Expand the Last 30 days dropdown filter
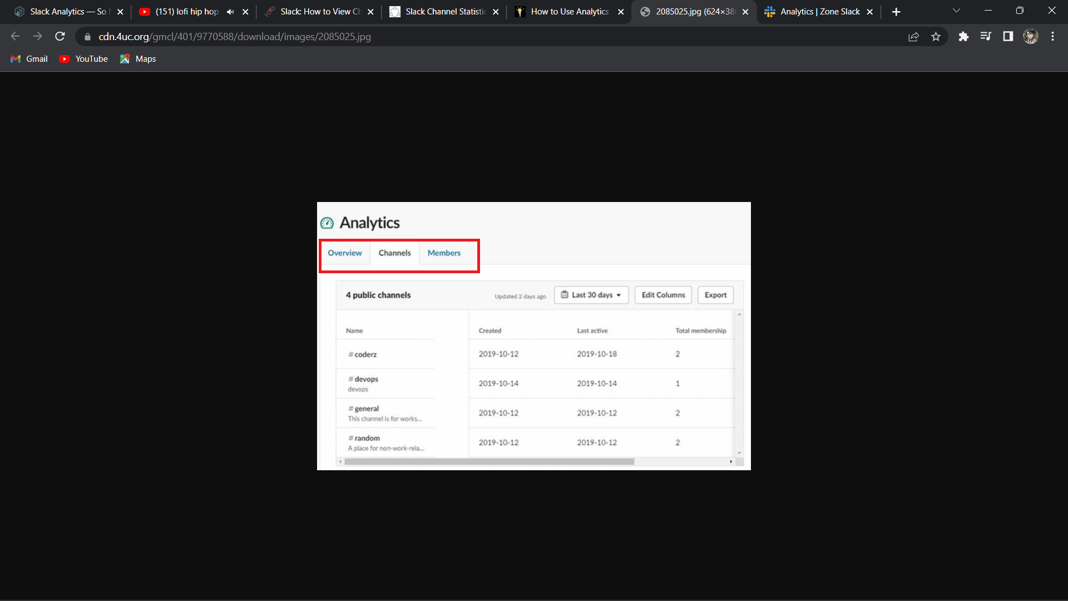1068x601 pixels. pyautogui.click(x=591, y=294)
